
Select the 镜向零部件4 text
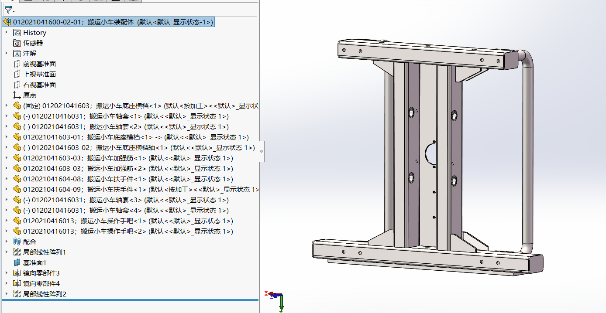[41, 284]
